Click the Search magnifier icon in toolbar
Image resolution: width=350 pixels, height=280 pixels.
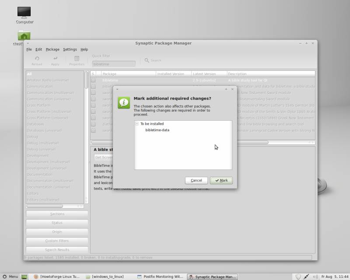coord(147,60)
